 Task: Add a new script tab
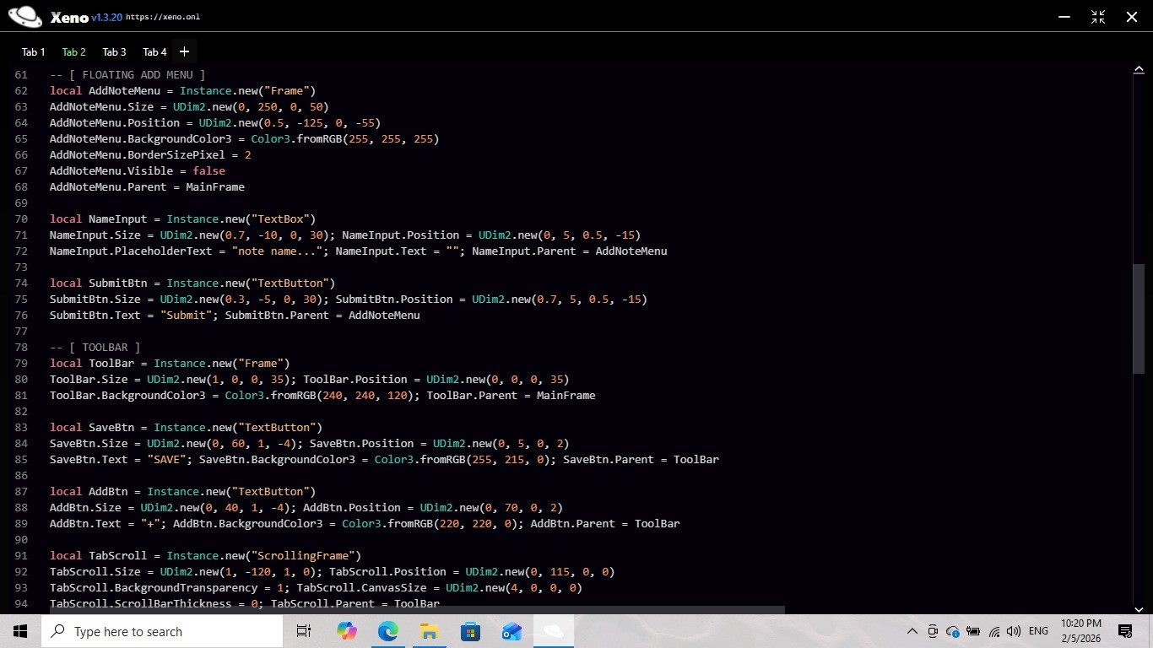click(x=184, y=51)
